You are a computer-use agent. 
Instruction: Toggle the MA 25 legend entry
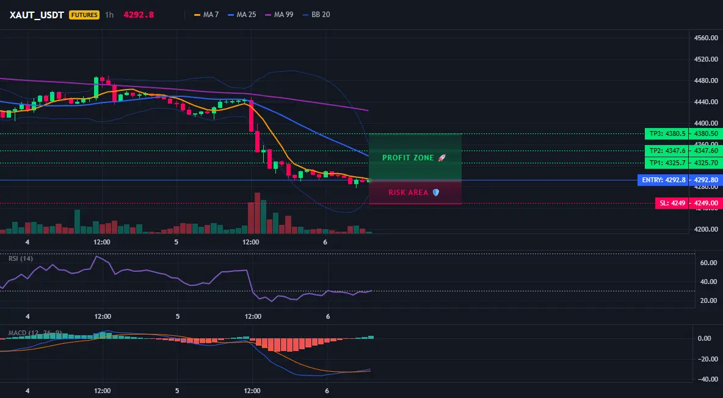coord(242,15)
